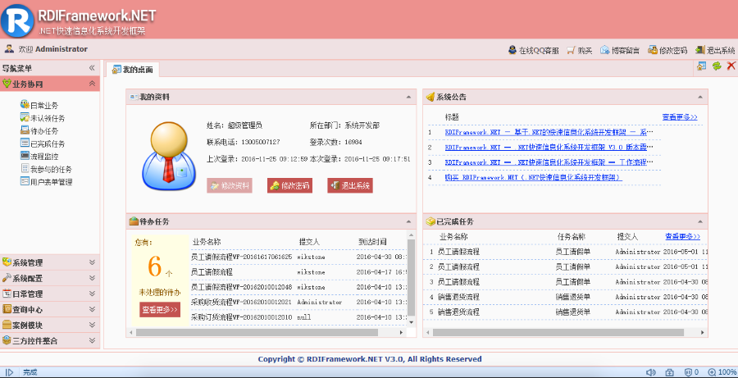Screen dimensions: 738x378
Task: Select row 员工请假流程VF-20161617061625
Action: (x=298, y=257)
